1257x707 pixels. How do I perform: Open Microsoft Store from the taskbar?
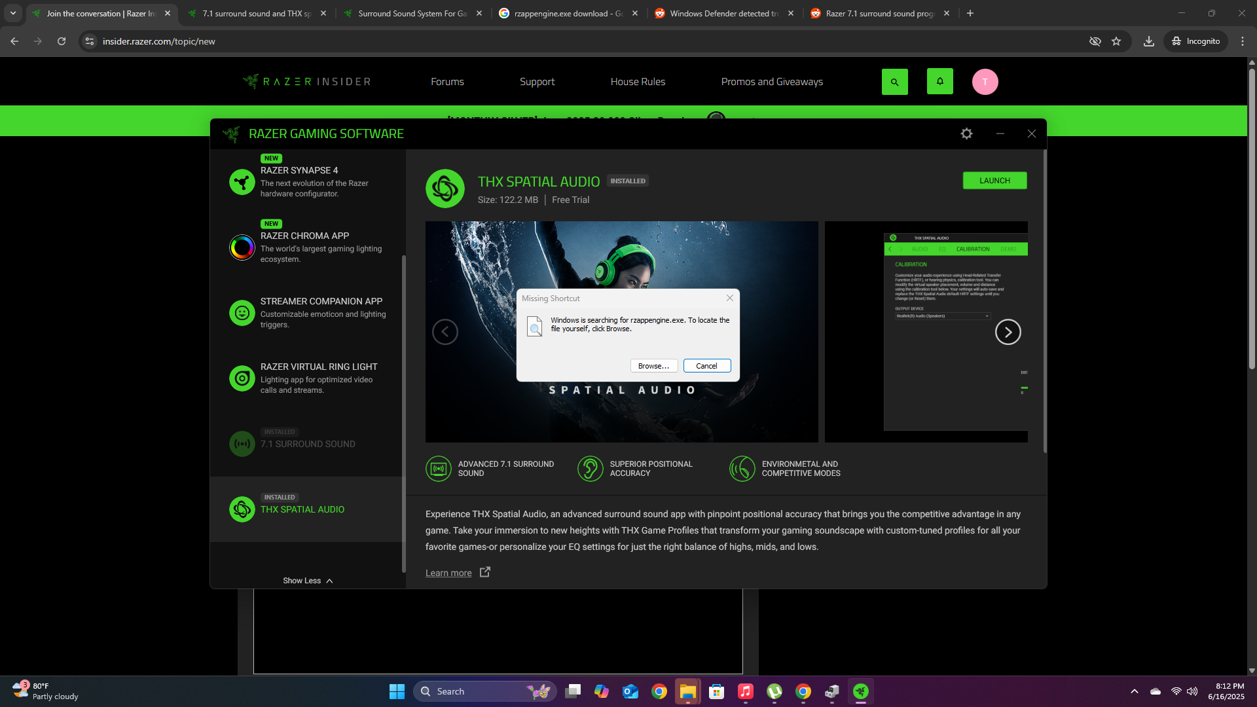pyautogui.click(x=717, y=691)
